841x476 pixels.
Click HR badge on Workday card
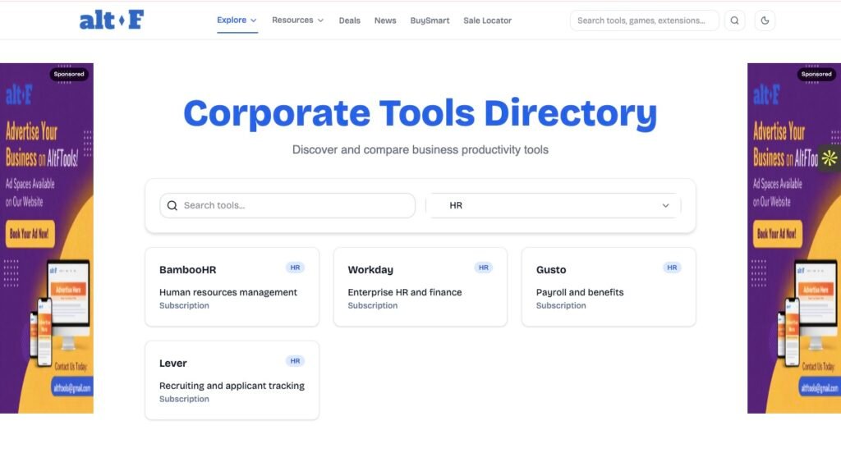484,268
